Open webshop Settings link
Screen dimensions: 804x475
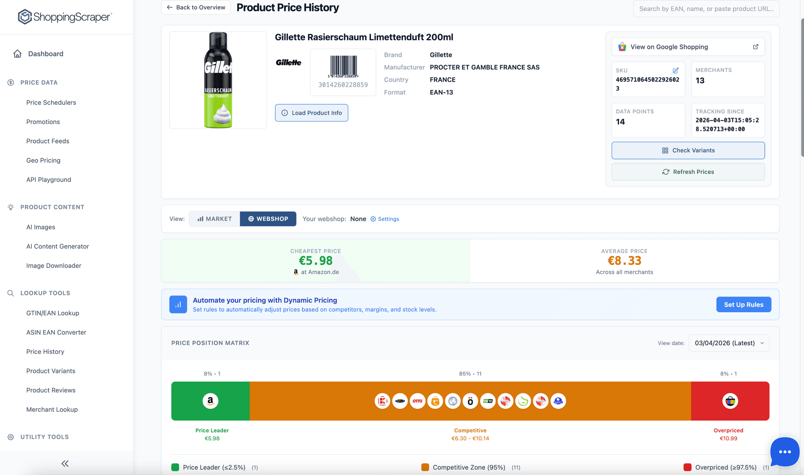[x=385, y=219]
